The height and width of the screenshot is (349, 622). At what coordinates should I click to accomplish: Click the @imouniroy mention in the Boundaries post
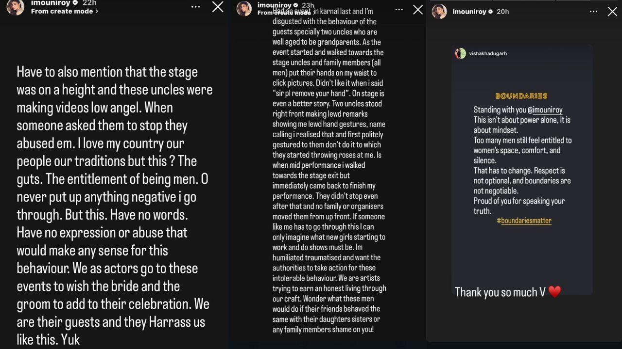pos(545,110)
